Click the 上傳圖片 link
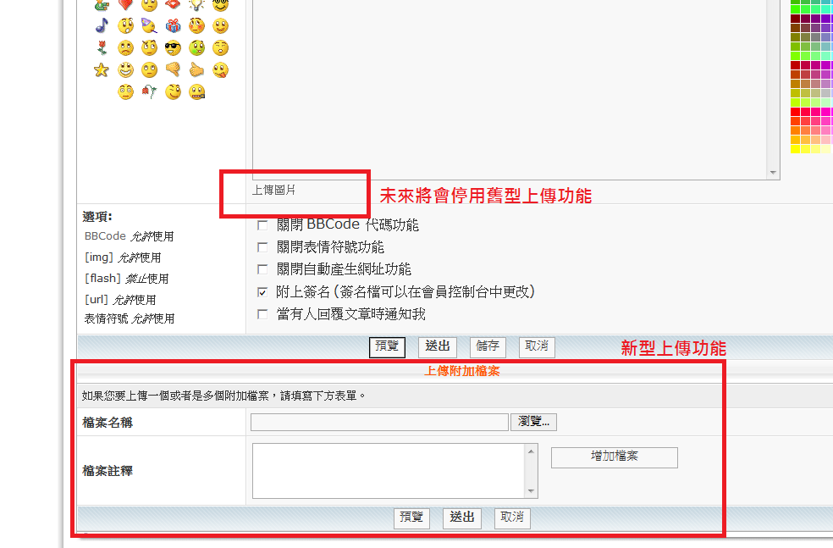 click(273, 191)
